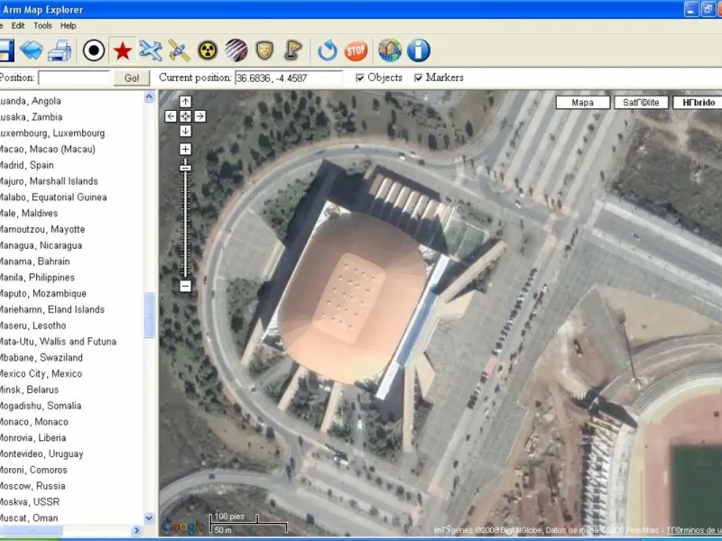Click the city list vertical scrollbar thumb

pyautogui.click(x=149, y=316)
